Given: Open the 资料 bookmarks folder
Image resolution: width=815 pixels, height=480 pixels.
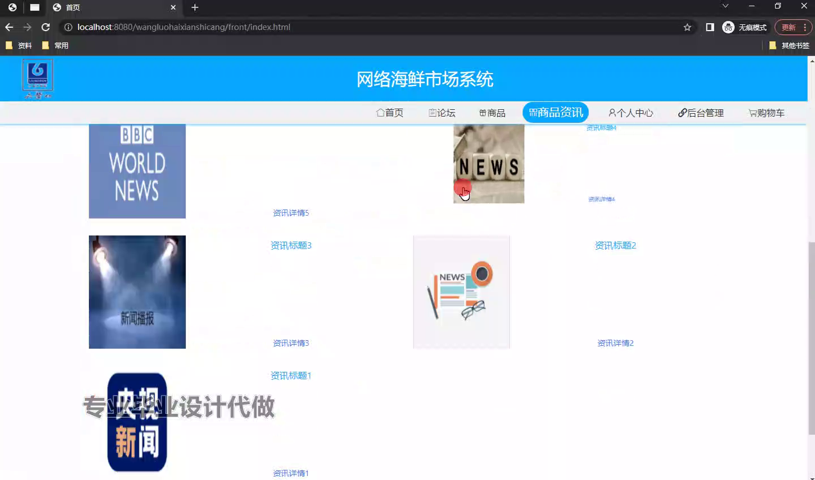Looking at the screenshot, I should pos(19,45).
